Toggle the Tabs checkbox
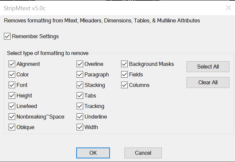The image size is (235, 162). tap(80, 95)
